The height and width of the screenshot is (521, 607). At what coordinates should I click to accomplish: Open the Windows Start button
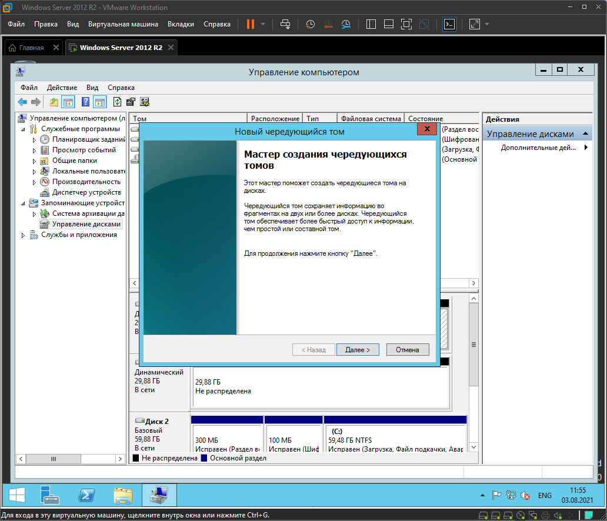tap(17, 495)
